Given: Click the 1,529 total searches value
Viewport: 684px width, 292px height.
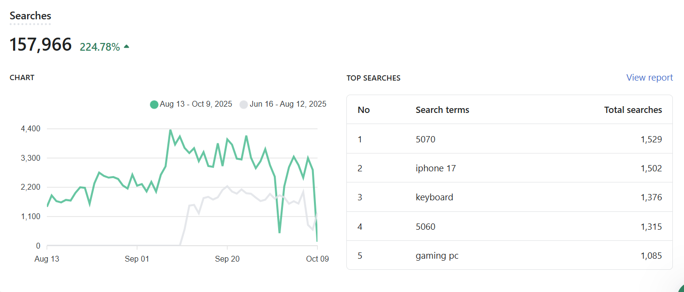Looking at the screenshot, I should click(651, 139).
